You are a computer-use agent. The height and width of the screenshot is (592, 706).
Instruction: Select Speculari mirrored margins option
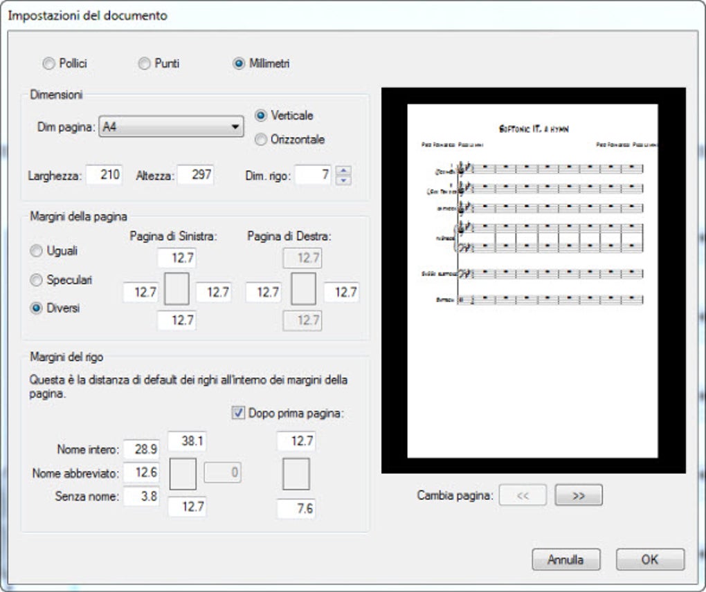[x=36, y=280]
